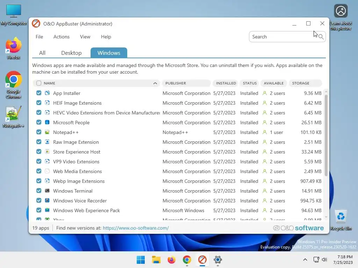The width and height of the screenshot is (358, 268).
Task: Click the NAME column sort arrow
Action: pyautogui.click(x=155, y=83)
